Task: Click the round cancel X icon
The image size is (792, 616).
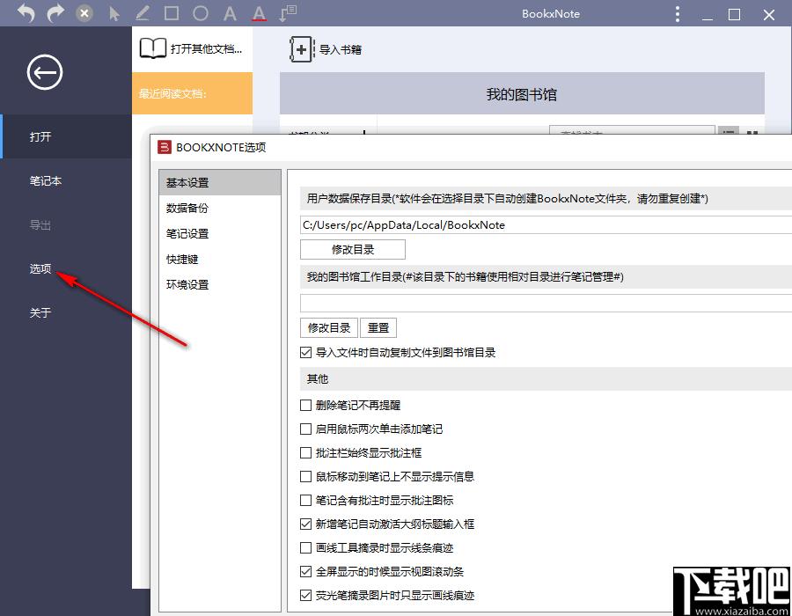Action: coord(84,13)
